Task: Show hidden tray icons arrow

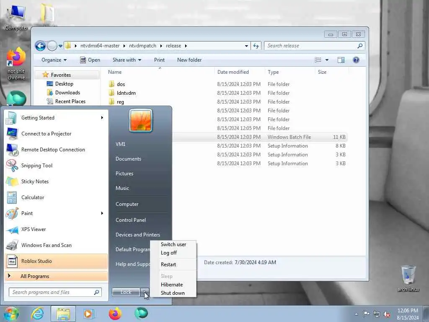Action: click(356, 314)
